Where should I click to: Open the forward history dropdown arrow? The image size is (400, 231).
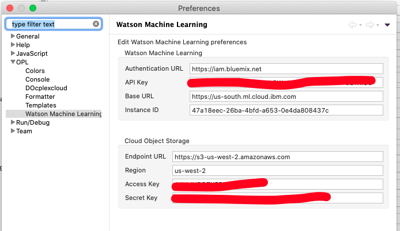(x=378, y=25)
